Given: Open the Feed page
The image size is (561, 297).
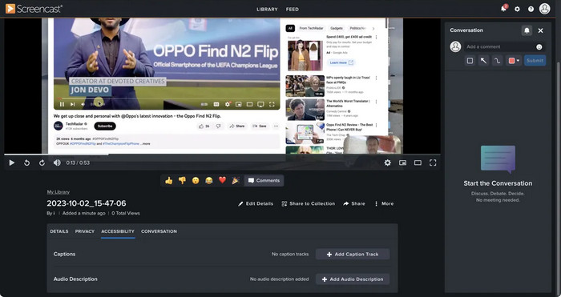Looking at the screenshot, I should click(x=292, y=10).
